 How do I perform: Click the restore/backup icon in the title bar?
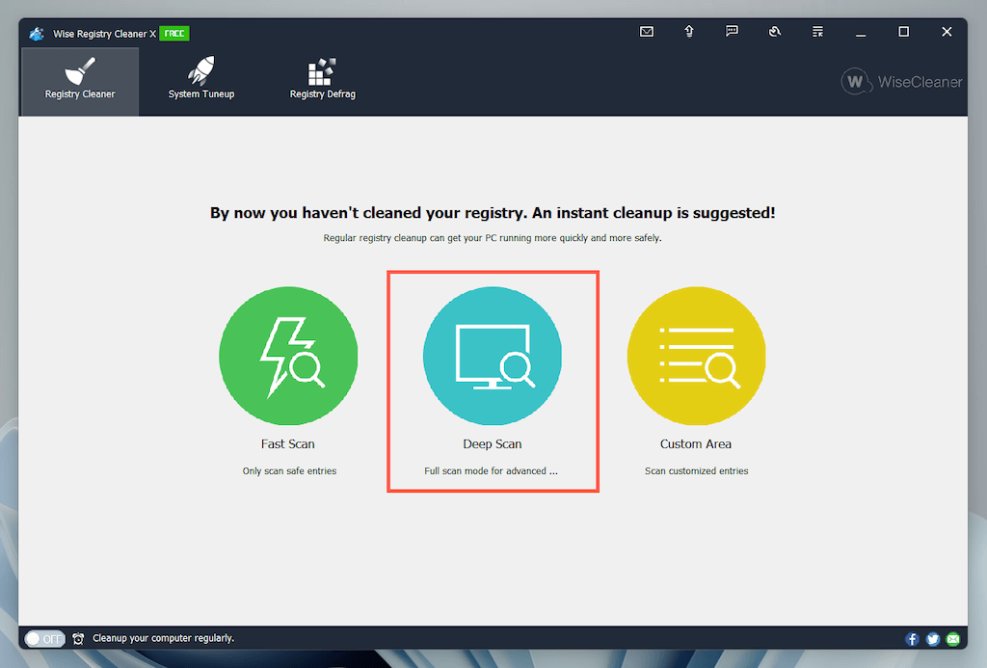coord(775,32)
